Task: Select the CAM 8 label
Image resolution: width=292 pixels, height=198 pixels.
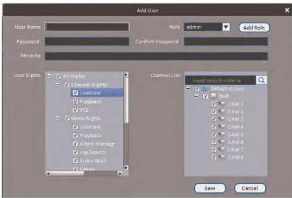Action: [235, 157]
